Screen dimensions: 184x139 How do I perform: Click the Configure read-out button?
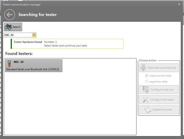[159, 90]
